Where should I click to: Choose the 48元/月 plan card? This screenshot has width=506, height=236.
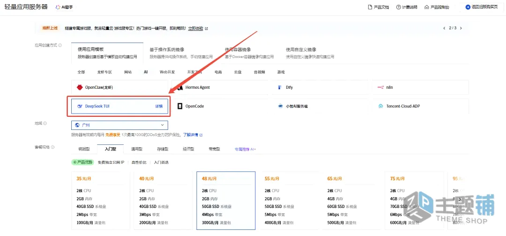[x=226, y=200]
